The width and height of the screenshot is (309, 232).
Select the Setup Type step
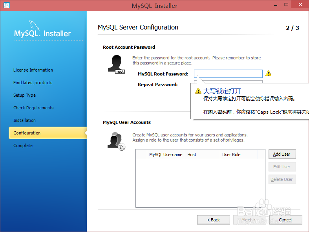[25, 95]
